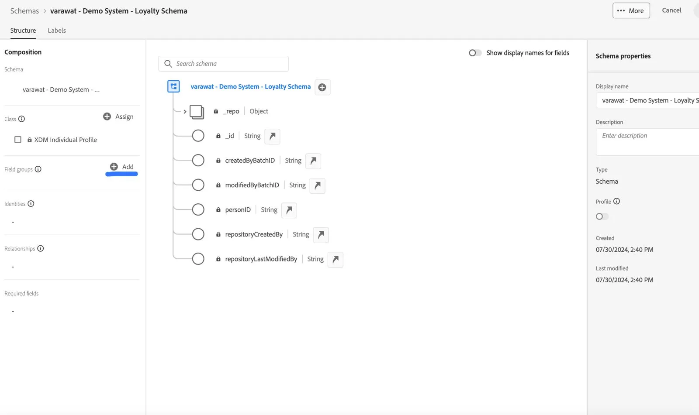This screenshot has height=415, width=699.
Task: Check the XDM Individual Profile checkbox
Action: point(18,140)
